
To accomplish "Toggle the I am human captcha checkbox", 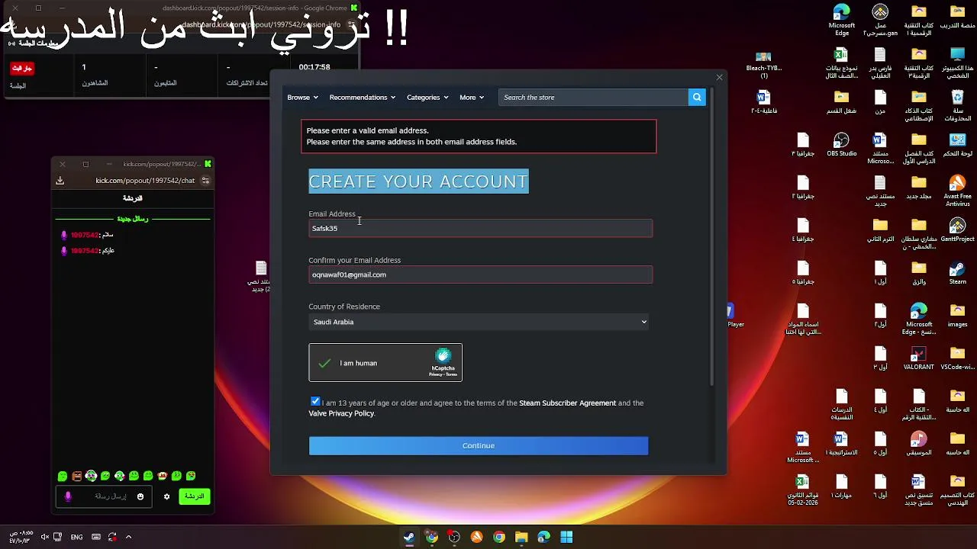I will point(325,363).
